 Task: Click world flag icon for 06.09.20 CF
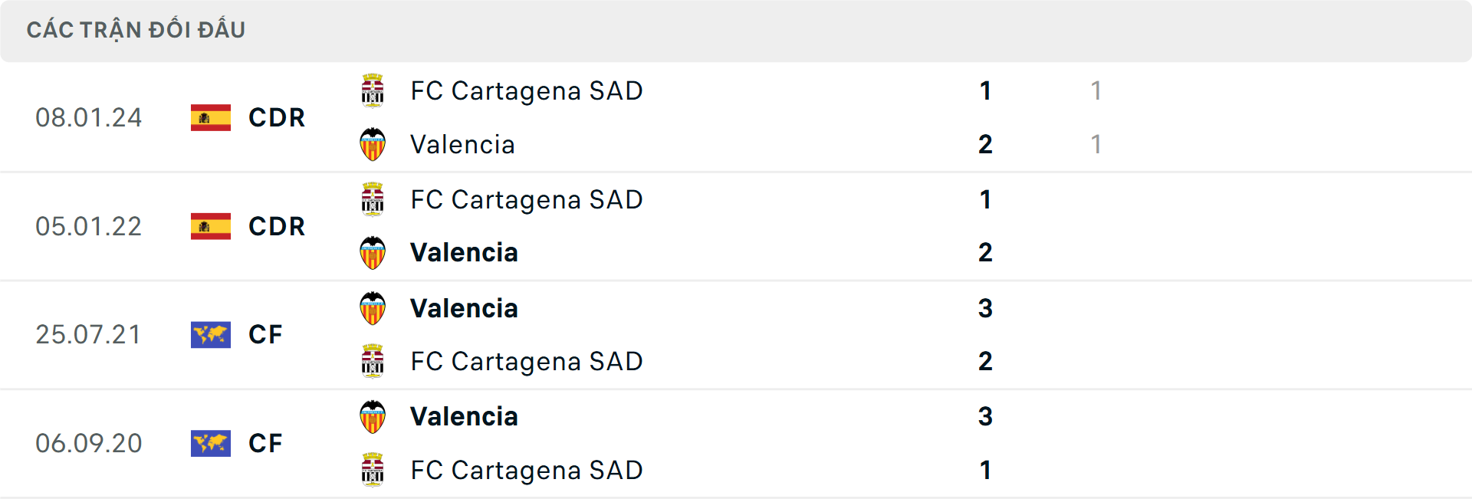coord(211,443)
